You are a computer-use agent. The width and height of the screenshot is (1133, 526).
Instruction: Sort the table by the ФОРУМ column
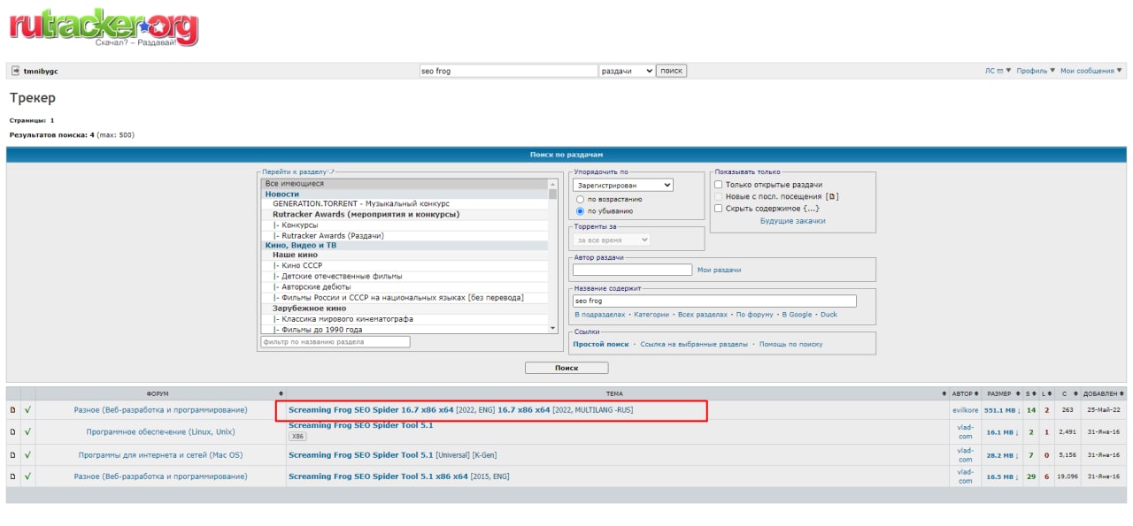point(160,393)
